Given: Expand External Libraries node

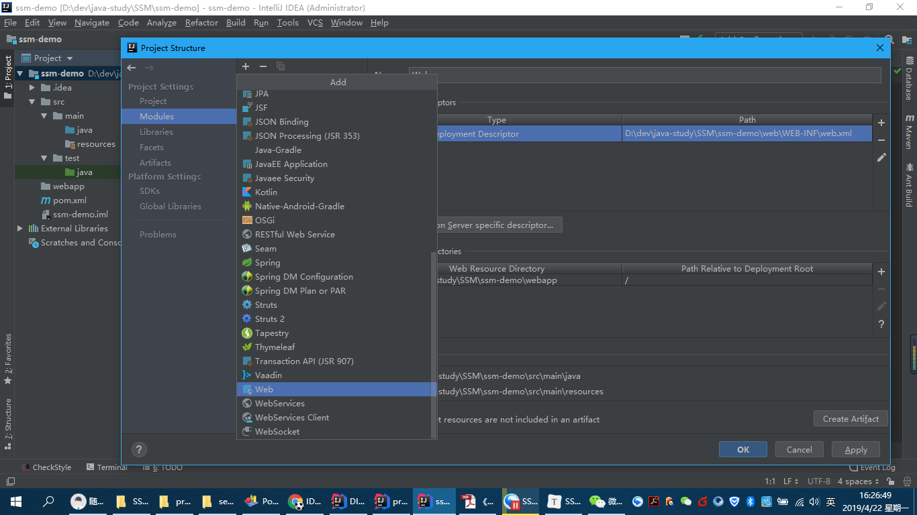Looking at the screenshot, I should pyautogui.click(x=20, y=229).
